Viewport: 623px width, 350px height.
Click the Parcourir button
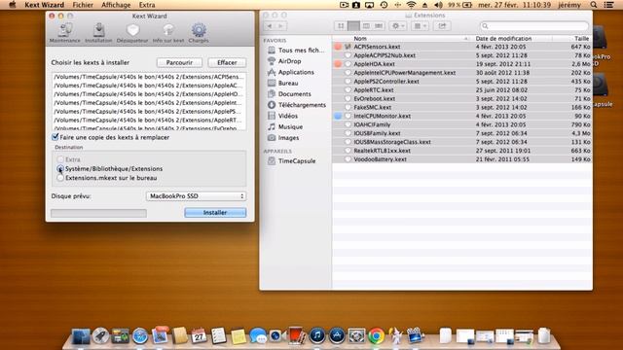pos(179,62)
